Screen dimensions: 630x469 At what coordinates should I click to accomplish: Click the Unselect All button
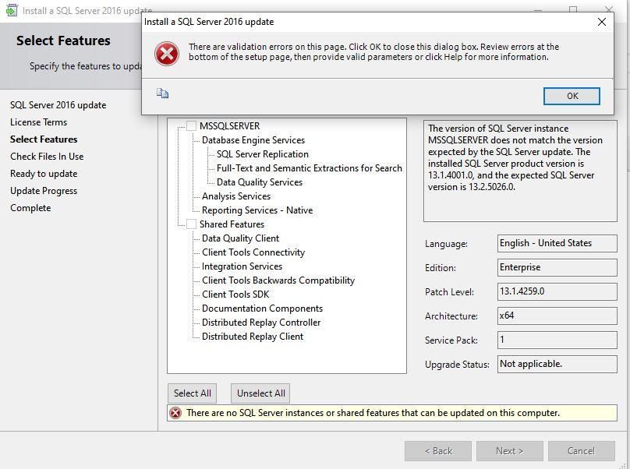(260, 393)
